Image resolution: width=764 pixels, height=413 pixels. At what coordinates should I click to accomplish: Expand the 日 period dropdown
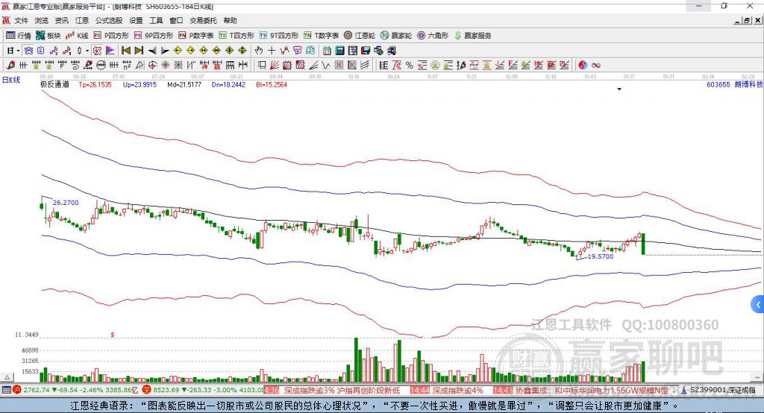coord(18,51)
